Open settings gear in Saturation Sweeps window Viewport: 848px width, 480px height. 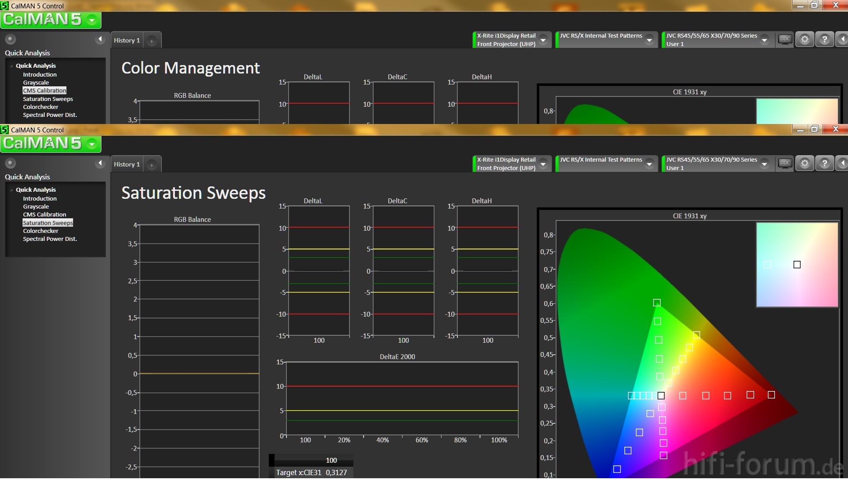click(x=805, y=163)
